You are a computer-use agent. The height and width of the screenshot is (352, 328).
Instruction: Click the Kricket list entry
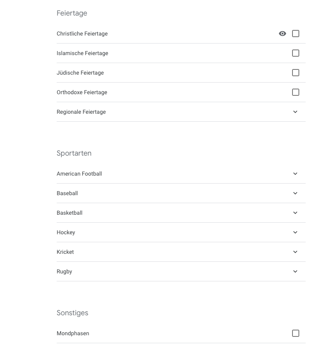[x=181, y=252]
